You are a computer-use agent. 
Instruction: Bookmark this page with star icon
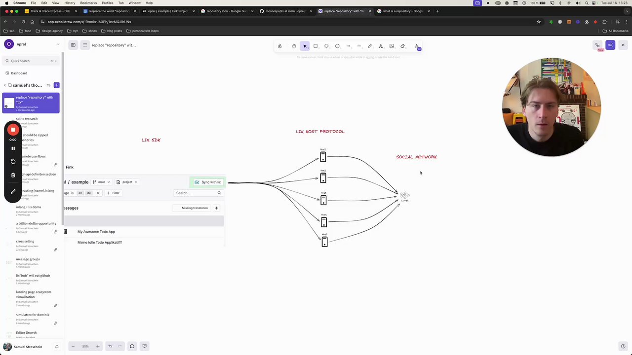(x=539, y=22)
